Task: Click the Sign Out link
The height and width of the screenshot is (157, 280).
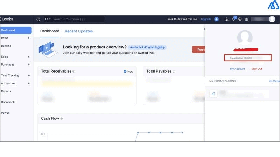Action: [257, 69]
